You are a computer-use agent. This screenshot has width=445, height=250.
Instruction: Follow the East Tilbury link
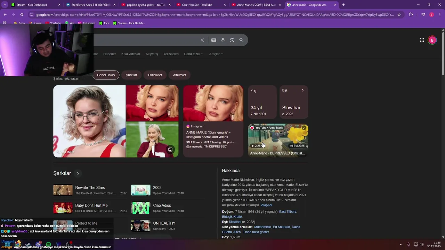[288, 211]
